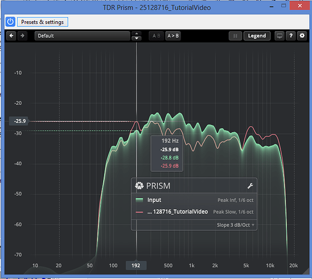312x279 pixels.
Task: Maximize the TDR Prism window
Action: coord(284,6)
